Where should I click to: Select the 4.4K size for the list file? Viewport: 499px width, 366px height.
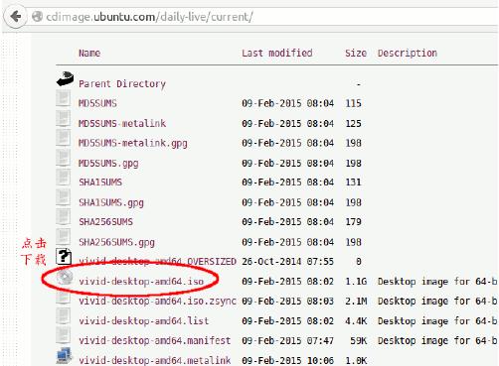[356, 320]
